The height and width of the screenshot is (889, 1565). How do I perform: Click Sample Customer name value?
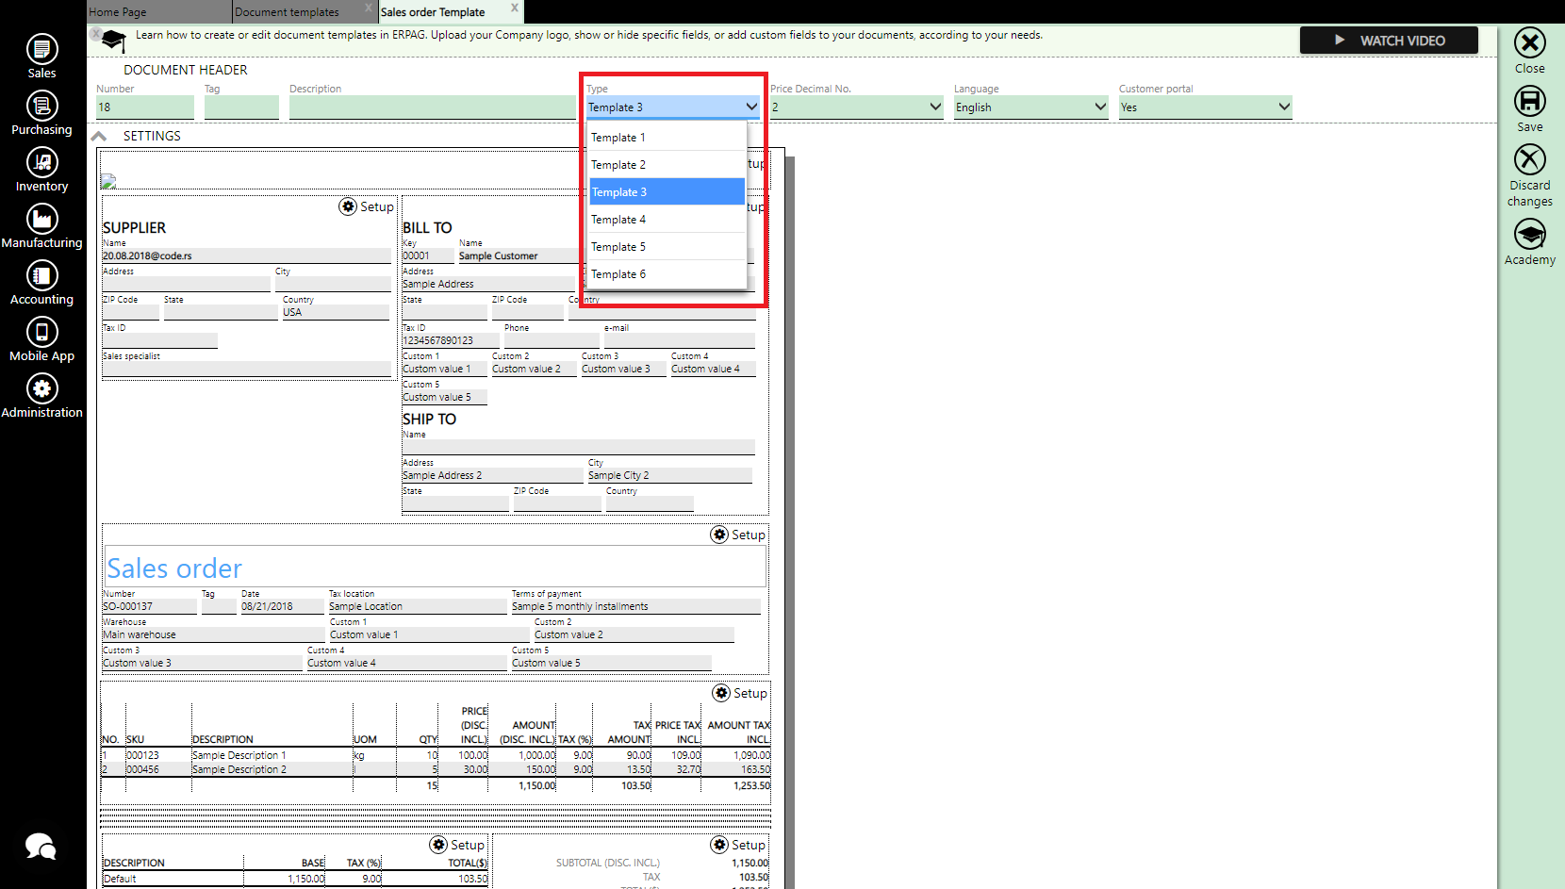point(498,255)
